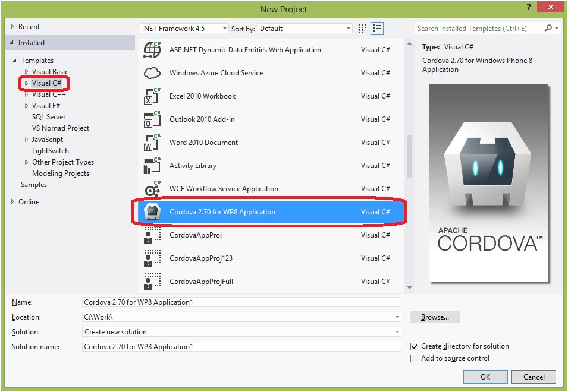The width and height of the screenshot is (568, 392).
Task: Click the OK button
Action: pyautogui.click(x=485, y=377)
